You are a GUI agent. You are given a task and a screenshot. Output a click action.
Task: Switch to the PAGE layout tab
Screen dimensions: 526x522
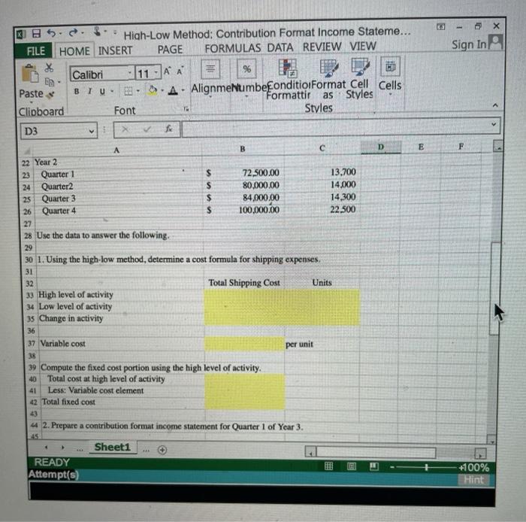pos(170,50)
